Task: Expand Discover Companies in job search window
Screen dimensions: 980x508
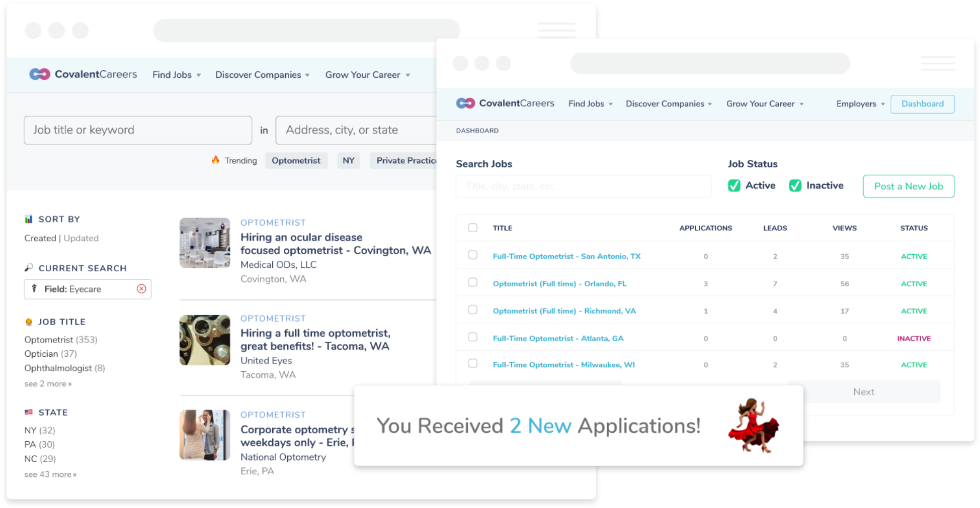Action: point(262,75)
